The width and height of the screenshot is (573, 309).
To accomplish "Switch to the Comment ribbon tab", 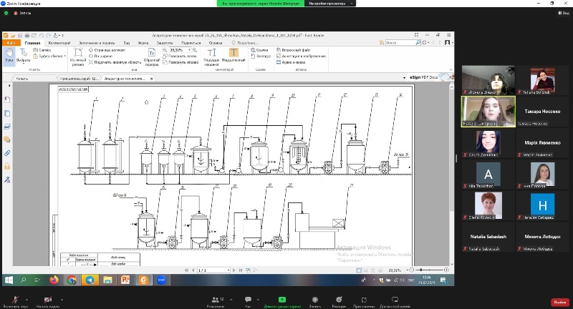I will (x=59, y=43).
